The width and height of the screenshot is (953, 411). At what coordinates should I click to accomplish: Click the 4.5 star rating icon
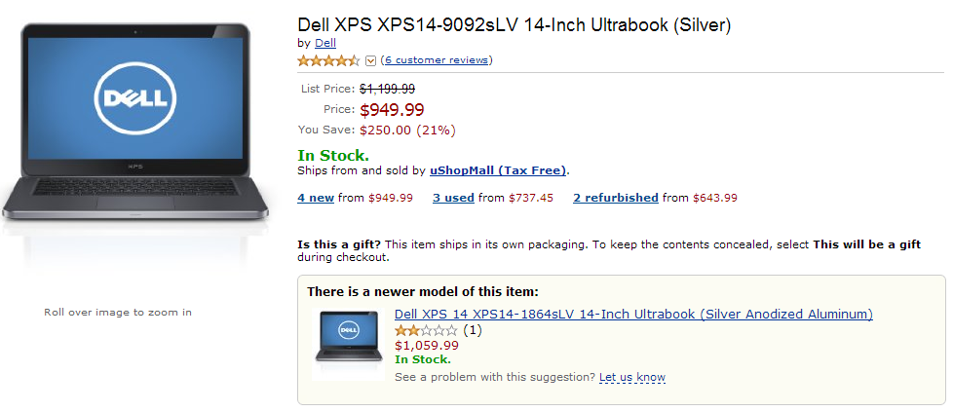(328, 60)
